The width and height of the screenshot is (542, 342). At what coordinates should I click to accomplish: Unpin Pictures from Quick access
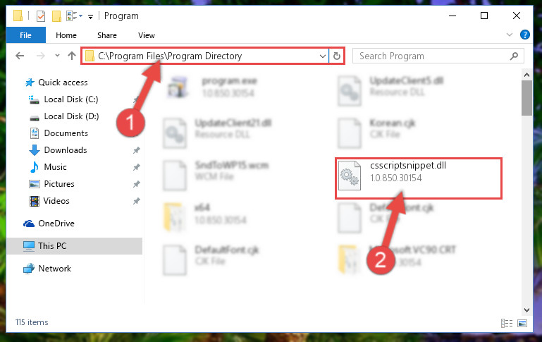point(137,184)
